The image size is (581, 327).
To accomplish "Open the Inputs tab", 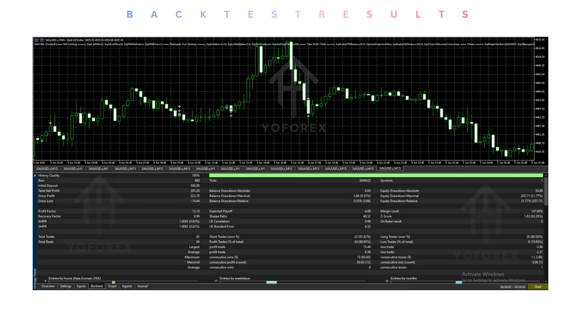I will 81,286.
